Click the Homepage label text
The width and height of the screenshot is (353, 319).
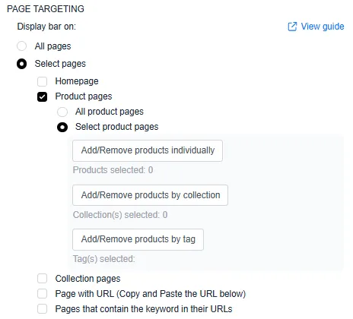click(x=77, y=81)
